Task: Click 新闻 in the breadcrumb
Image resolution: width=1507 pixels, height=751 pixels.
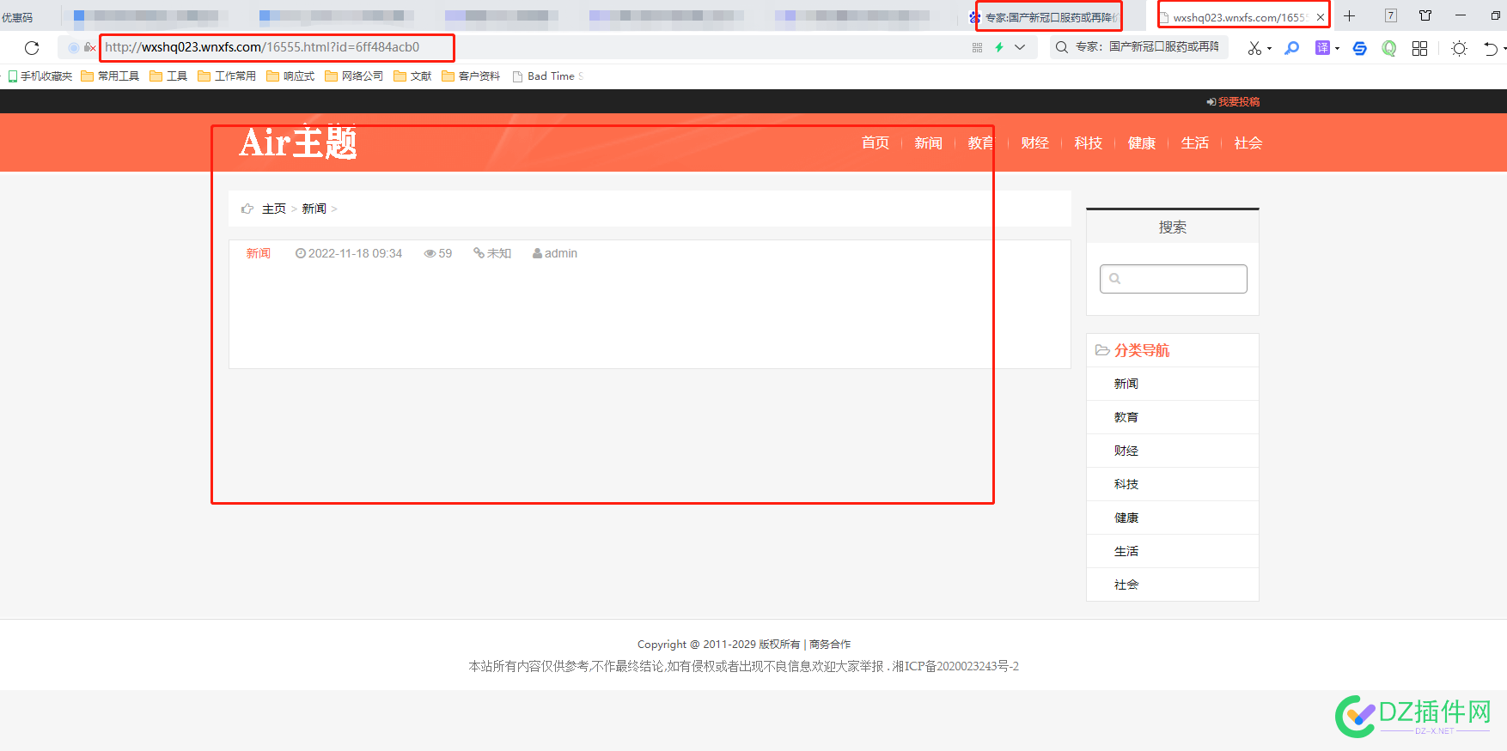Action: 314,209
